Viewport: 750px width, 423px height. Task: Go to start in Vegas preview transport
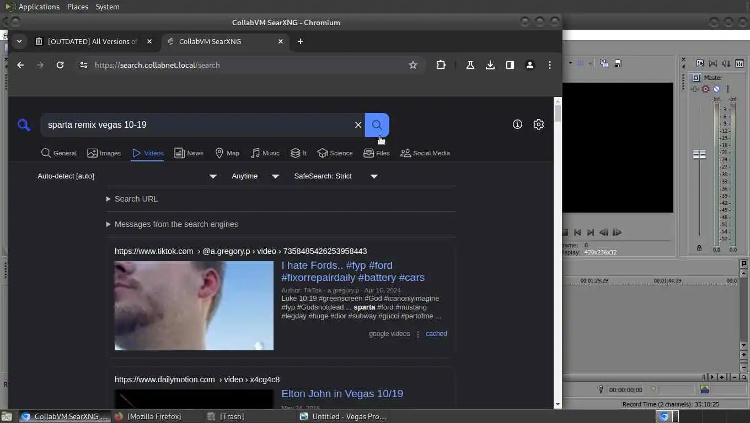click(x=577, y=232)
